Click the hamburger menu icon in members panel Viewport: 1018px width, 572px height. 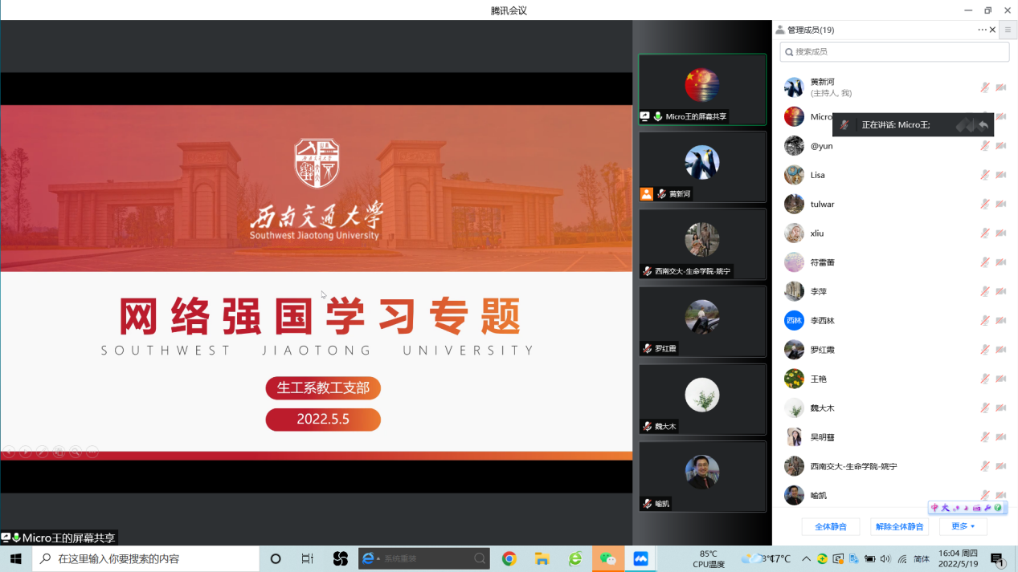pyautogui.click(x=1008, y=30)
